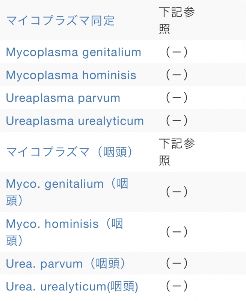This screenshot has width=246, height=301.
Task: Open the Ureaplasma parvum entry
Action: pos(63,98)
